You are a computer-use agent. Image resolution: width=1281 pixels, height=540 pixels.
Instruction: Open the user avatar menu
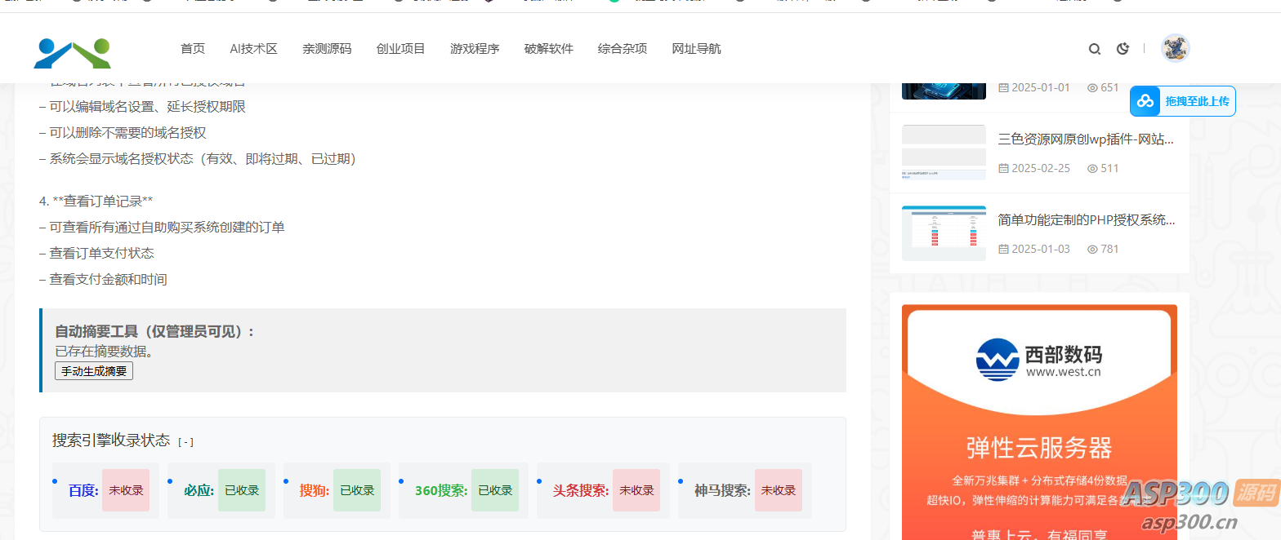coord(1175,48)
